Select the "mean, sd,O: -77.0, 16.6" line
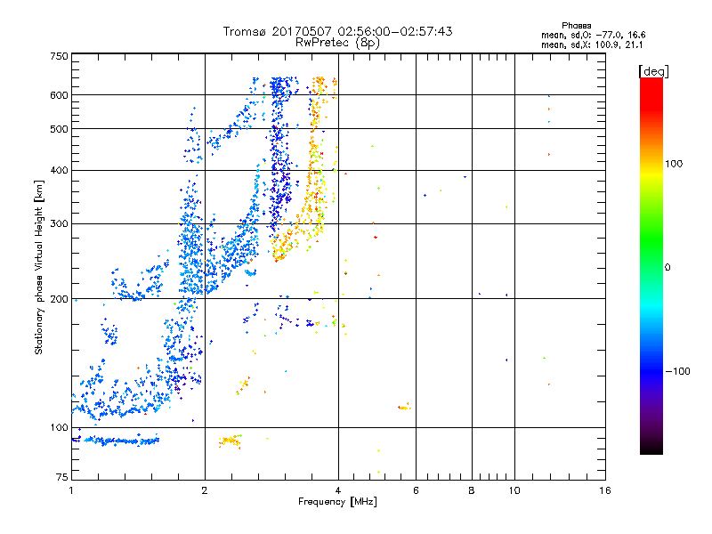 point(593,35)
